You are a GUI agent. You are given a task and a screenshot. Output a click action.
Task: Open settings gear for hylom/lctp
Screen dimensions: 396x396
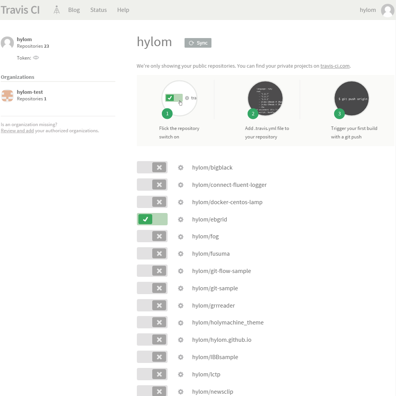click(181, 374)
